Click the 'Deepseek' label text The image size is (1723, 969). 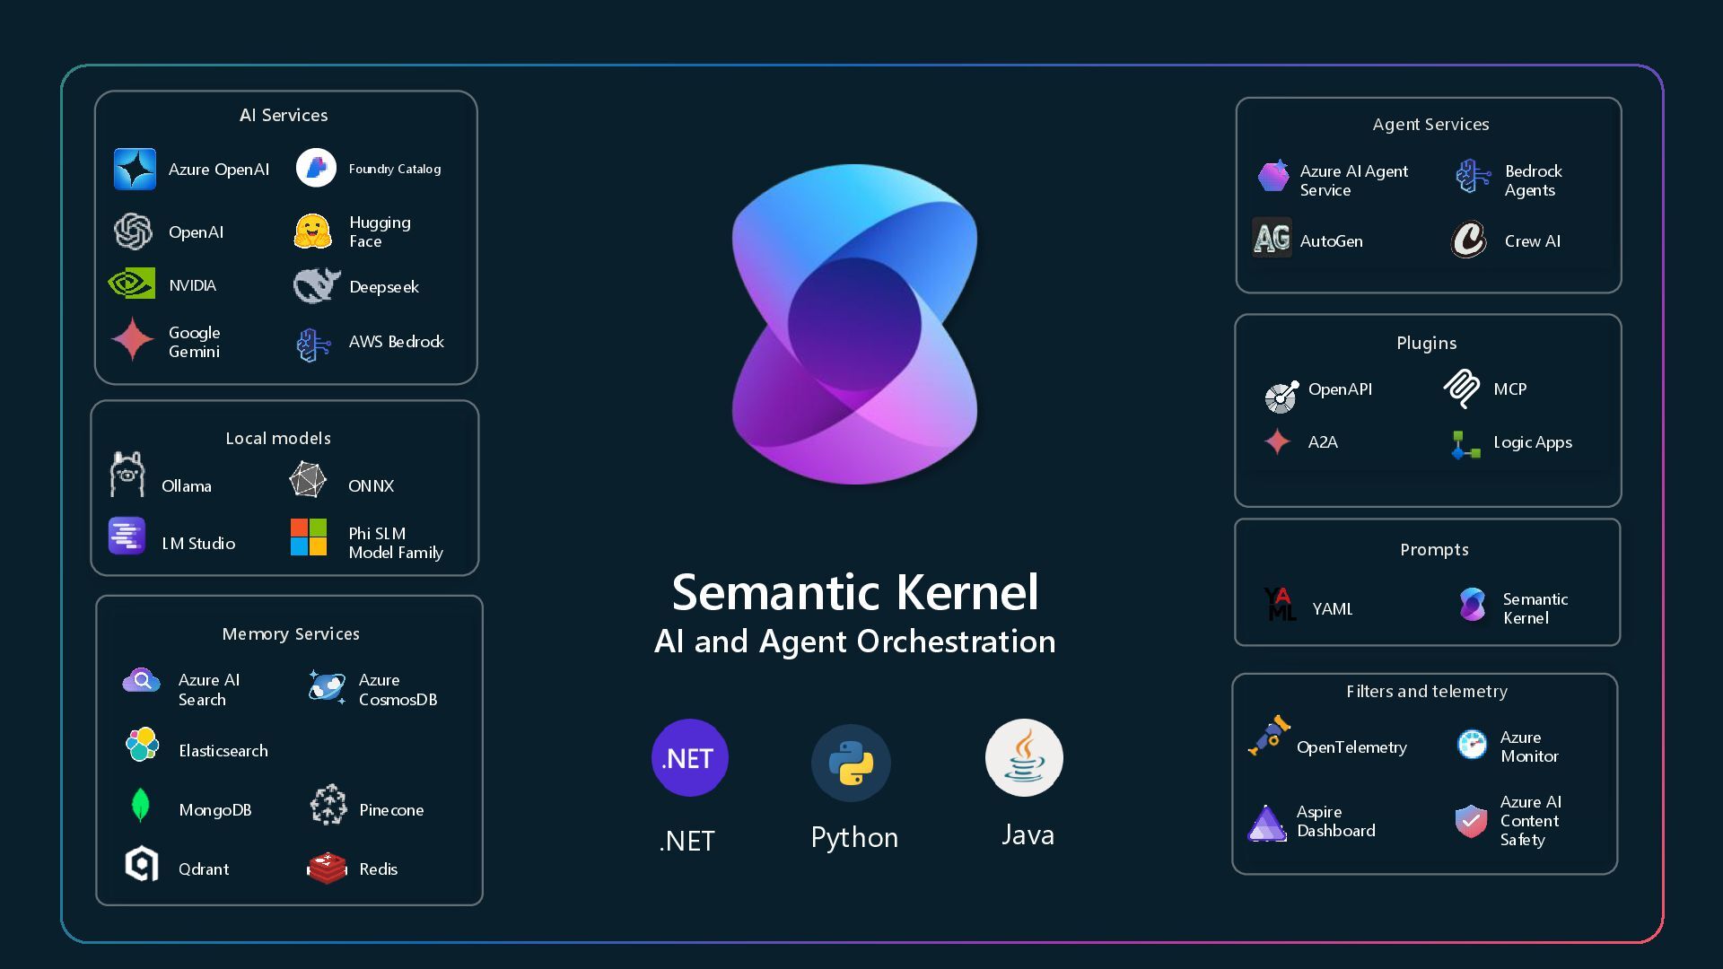pos(384,287)
